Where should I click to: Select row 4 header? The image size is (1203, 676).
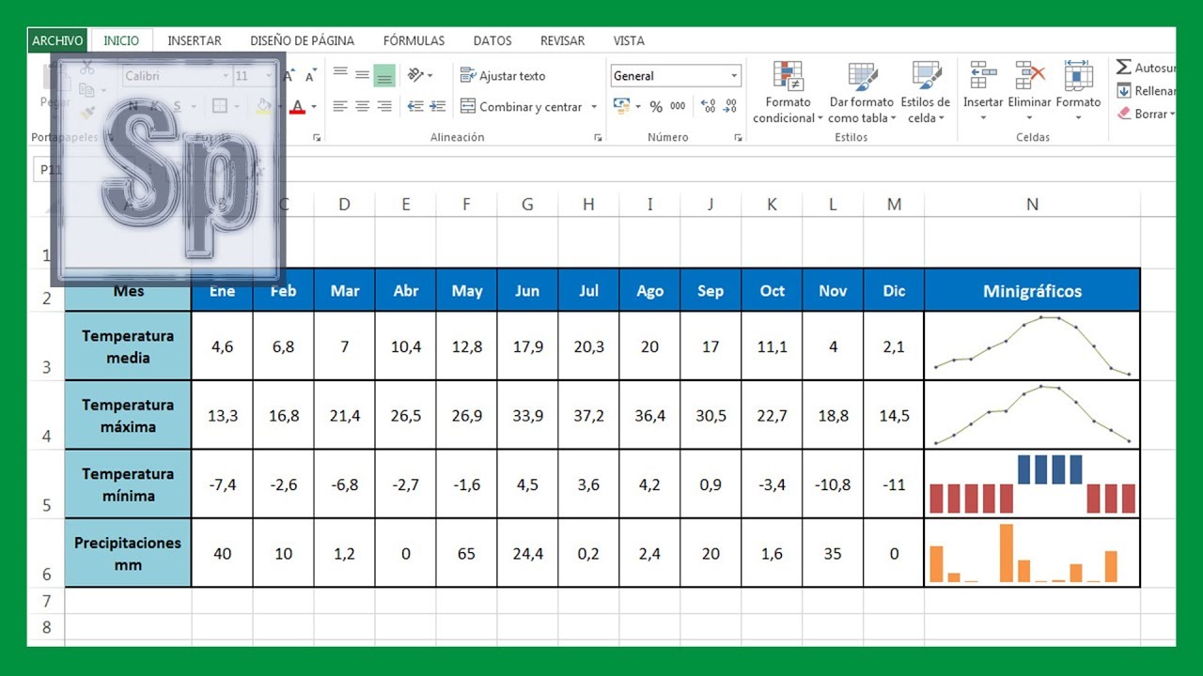[46, 415]
